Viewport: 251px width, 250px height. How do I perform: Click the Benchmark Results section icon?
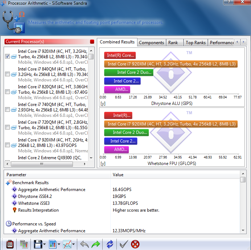8,182
